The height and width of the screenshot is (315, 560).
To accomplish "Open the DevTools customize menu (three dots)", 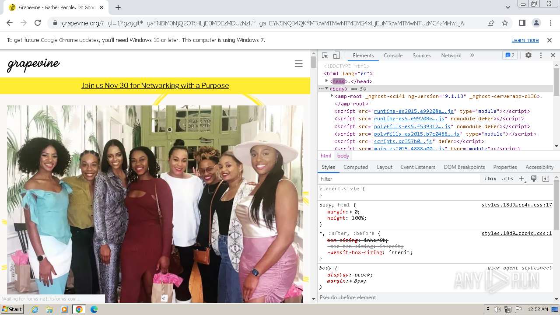I will [541, 56].
